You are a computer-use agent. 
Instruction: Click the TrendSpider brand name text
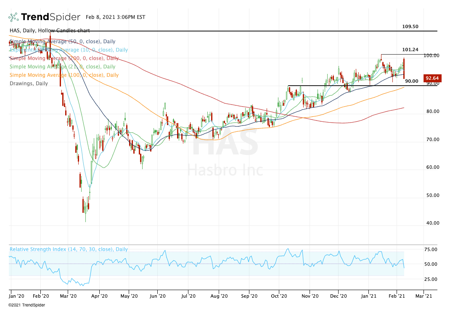50,17
